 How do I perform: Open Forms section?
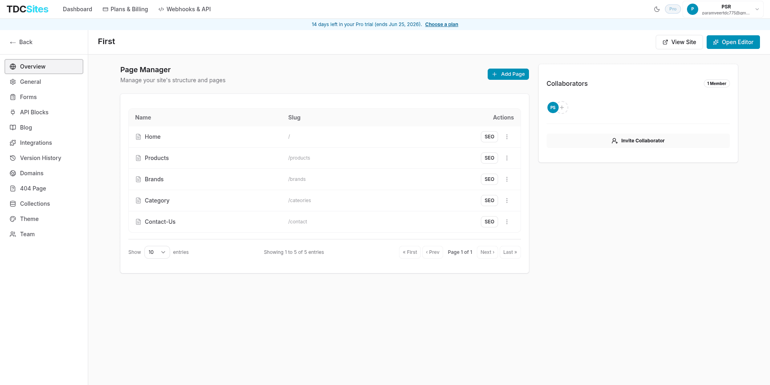pos(44,97)
